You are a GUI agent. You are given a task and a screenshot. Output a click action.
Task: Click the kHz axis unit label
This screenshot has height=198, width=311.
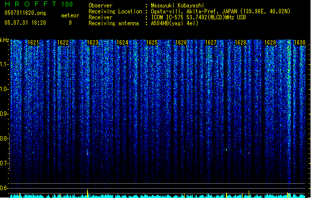(4, 40)
